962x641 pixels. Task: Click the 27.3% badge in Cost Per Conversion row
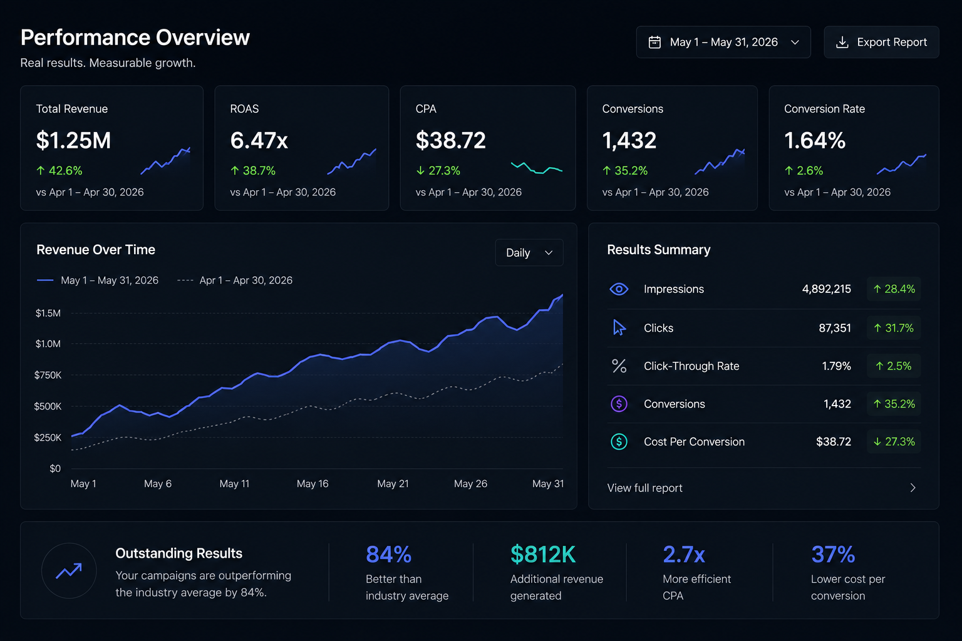pos(894,442)
